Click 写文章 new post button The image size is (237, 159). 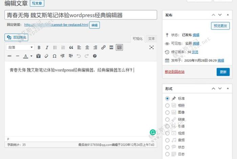(37, 3)
